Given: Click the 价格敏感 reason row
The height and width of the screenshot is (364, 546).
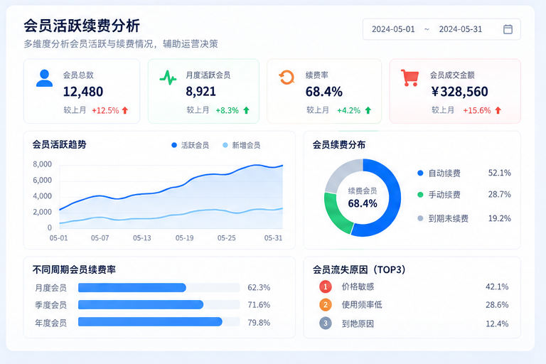Looking at the screenshot, I should tap(414, 287).
